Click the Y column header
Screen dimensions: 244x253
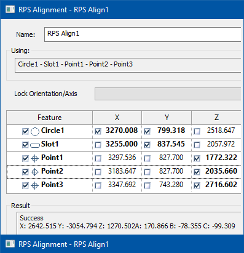(167, 118)
